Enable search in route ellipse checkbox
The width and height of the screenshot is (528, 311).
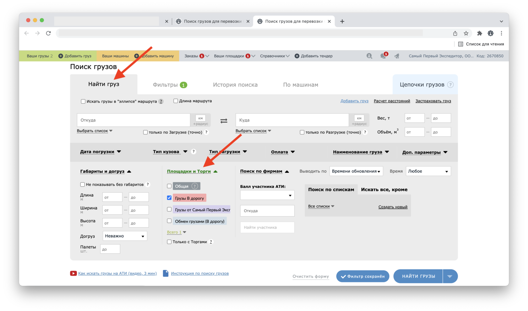[x=83, y=101]
